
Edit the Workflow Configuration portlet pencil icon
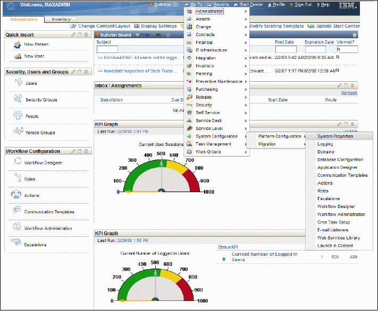coord(73,151)
